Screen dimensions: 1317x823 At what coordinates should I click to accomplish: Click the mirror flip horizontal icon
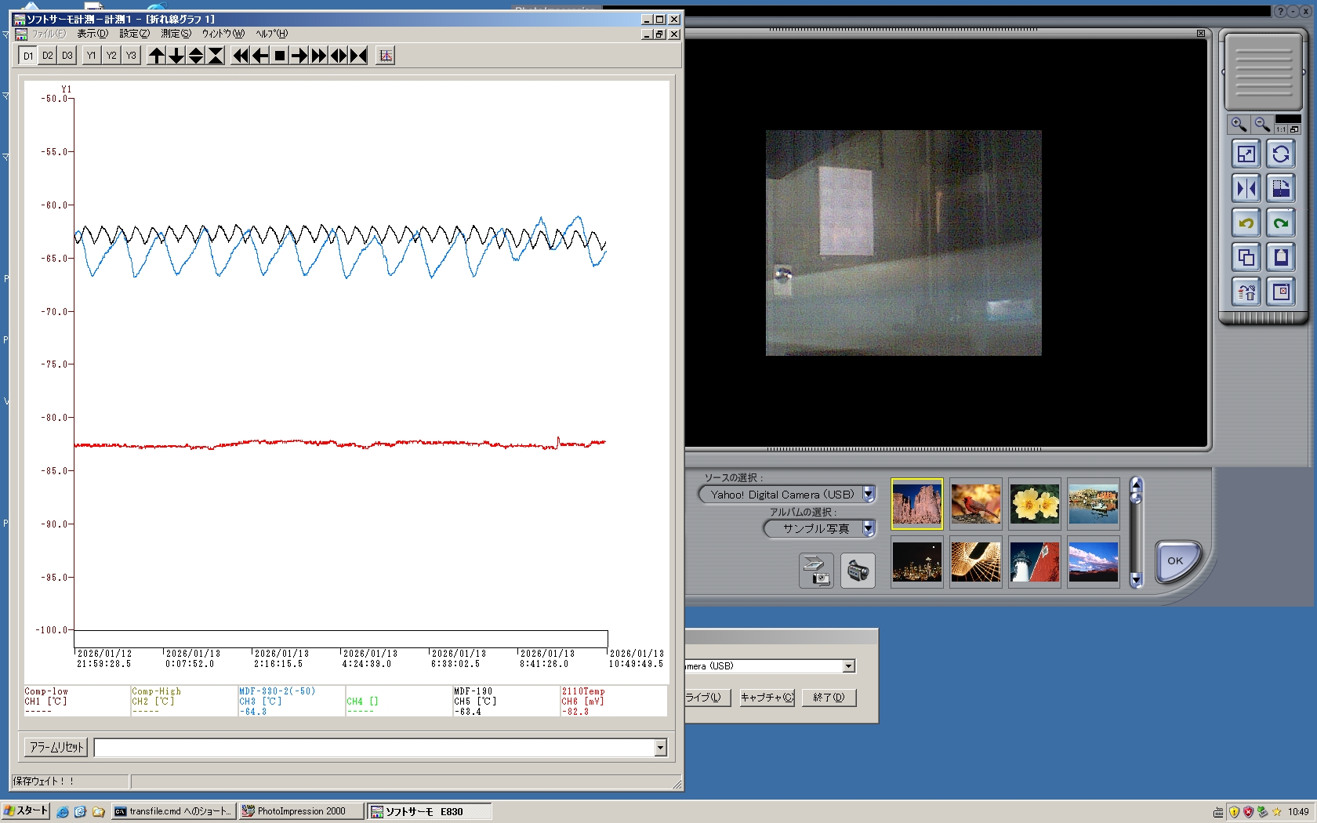click(x=1246, y=189)
